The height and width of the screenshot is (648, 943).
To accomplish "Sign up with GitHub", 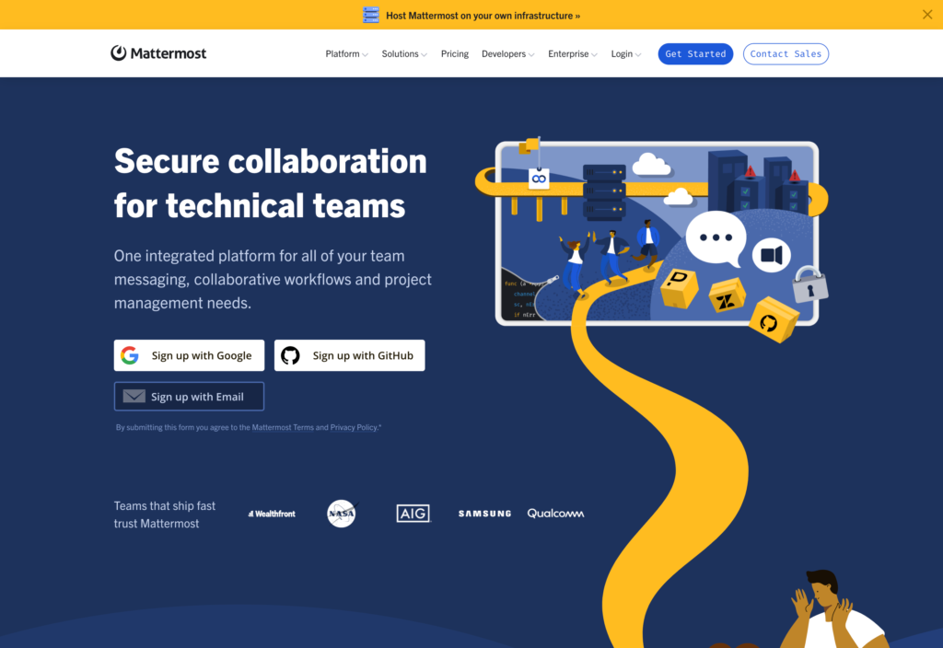I will coord(349,355).
